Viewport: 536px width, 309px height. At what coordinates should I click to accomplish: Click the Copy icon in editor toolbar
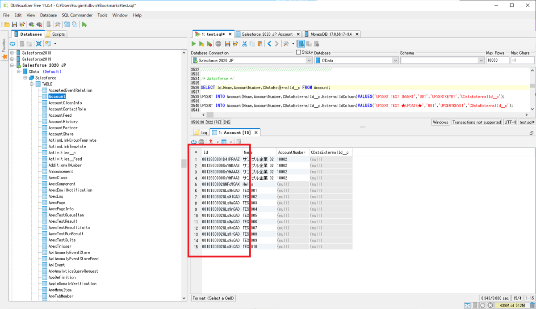pyautogui.click(x=252, y=44)
